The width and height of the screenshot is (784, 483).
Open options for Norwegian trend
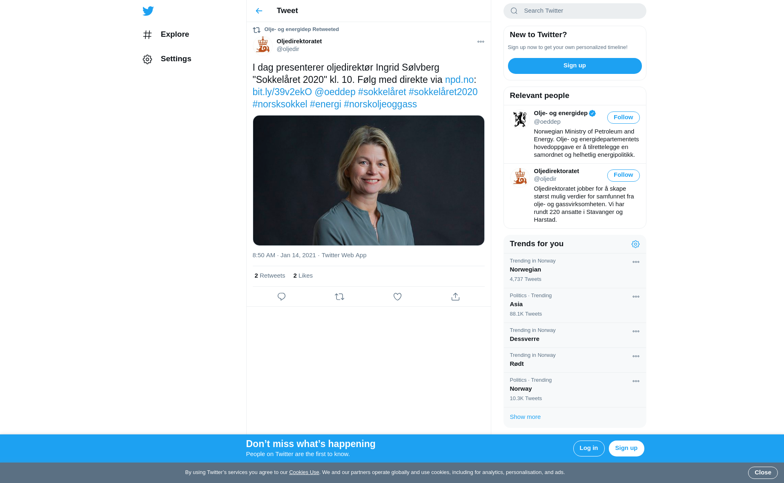[x=636, y=262]
